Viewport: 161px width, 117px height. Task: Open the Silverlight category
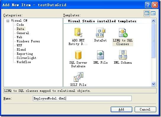[x=26, y=58]
